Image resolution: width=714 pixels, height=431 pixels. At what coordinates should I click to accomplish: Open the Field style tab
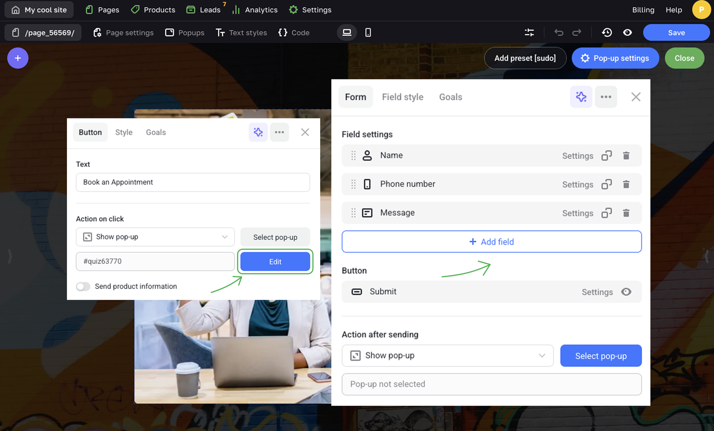coord(402,97)
